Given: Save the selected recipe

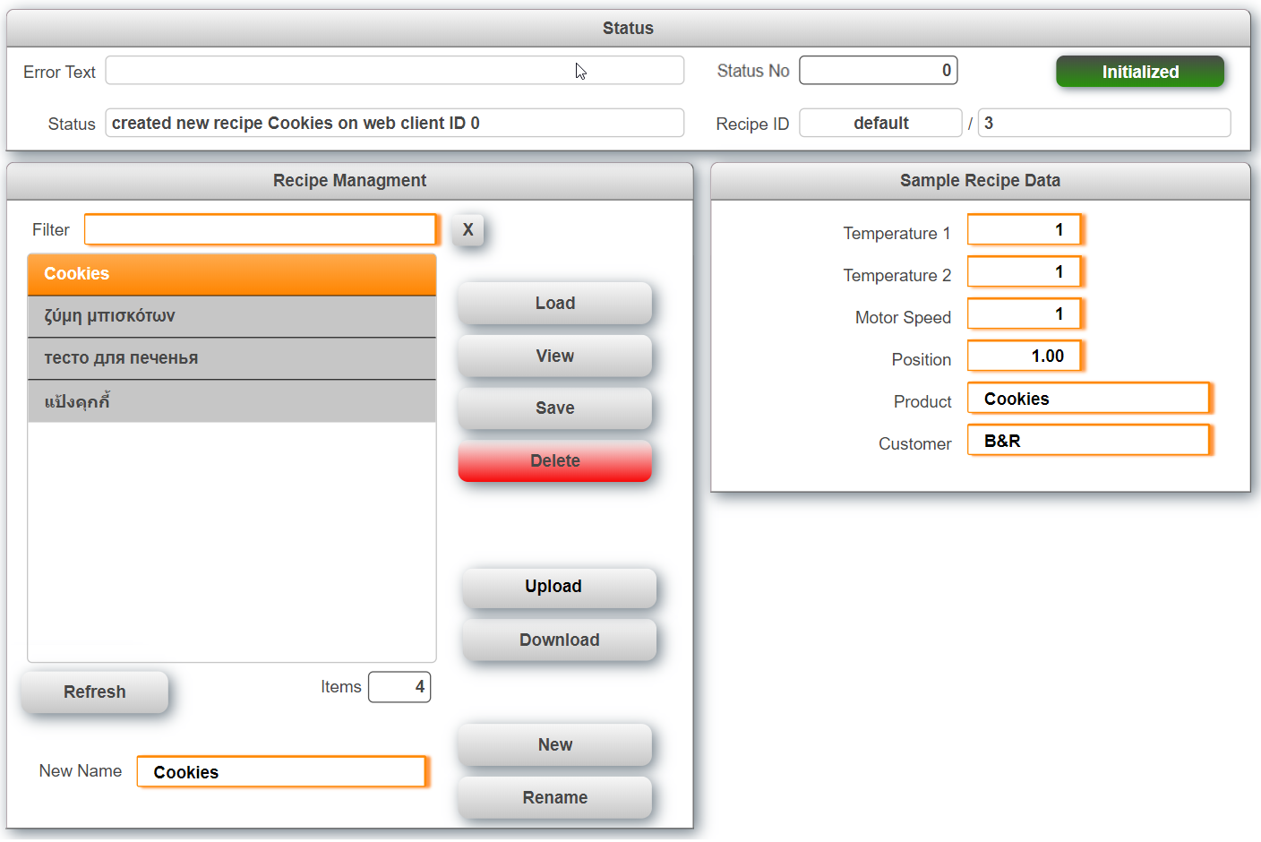Looking at the screenshot, I should click(x=554, y=408).
